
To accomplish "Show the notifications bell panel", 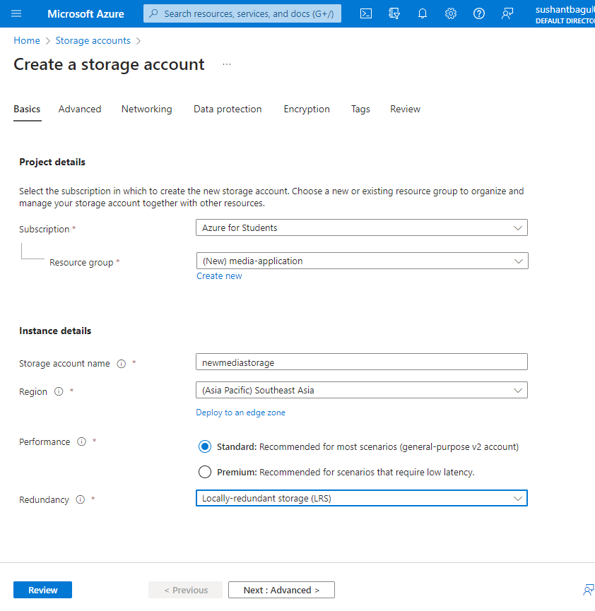I will [423, 13].
